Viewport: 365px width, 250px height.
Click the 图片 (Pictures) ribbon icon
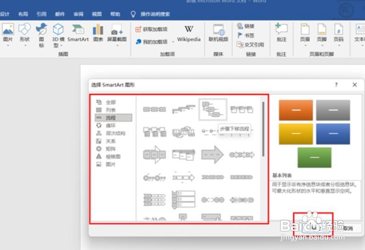(8, 29)
